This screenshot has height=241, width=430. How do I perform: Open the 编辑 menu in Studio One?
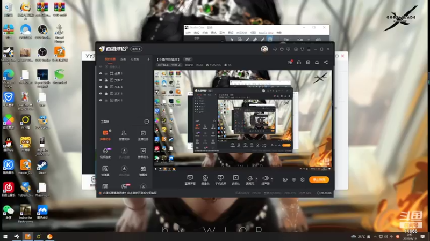(196, 33)
